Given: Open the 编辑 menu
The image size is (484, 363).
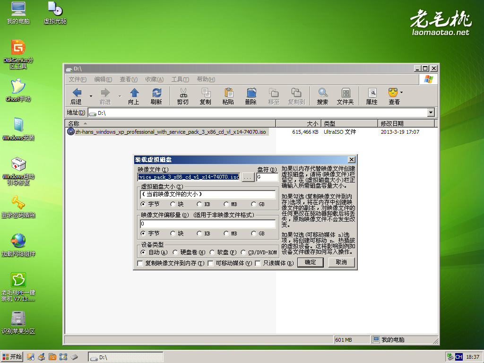Looking at the screenshot, I should coord(103,79).
